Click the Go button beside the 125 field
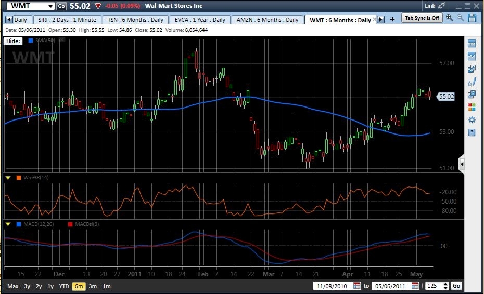The width and height of the screenshot is (484, 294). click(456, 286)
